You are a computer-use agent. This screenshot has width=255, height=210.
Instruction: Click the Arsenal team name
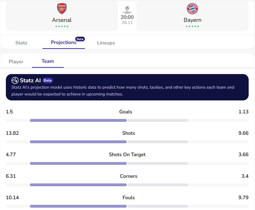(x=62, y=20)
